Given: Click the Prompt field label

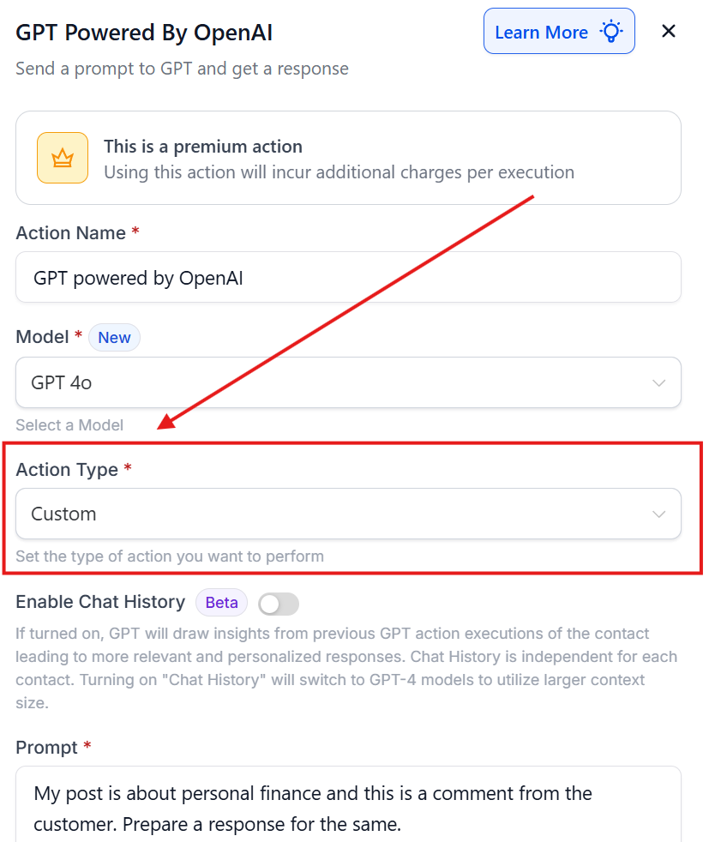Looking at the screenshot, I should point(46,748).
